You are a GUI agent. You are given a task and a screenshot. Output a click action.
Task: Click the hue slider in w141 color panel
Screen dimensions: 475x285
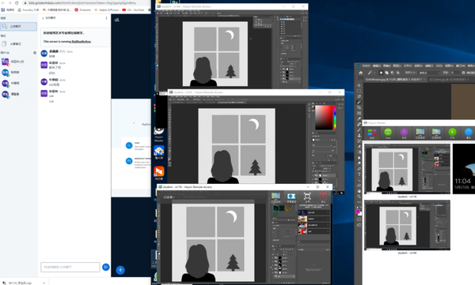(335, 118)
